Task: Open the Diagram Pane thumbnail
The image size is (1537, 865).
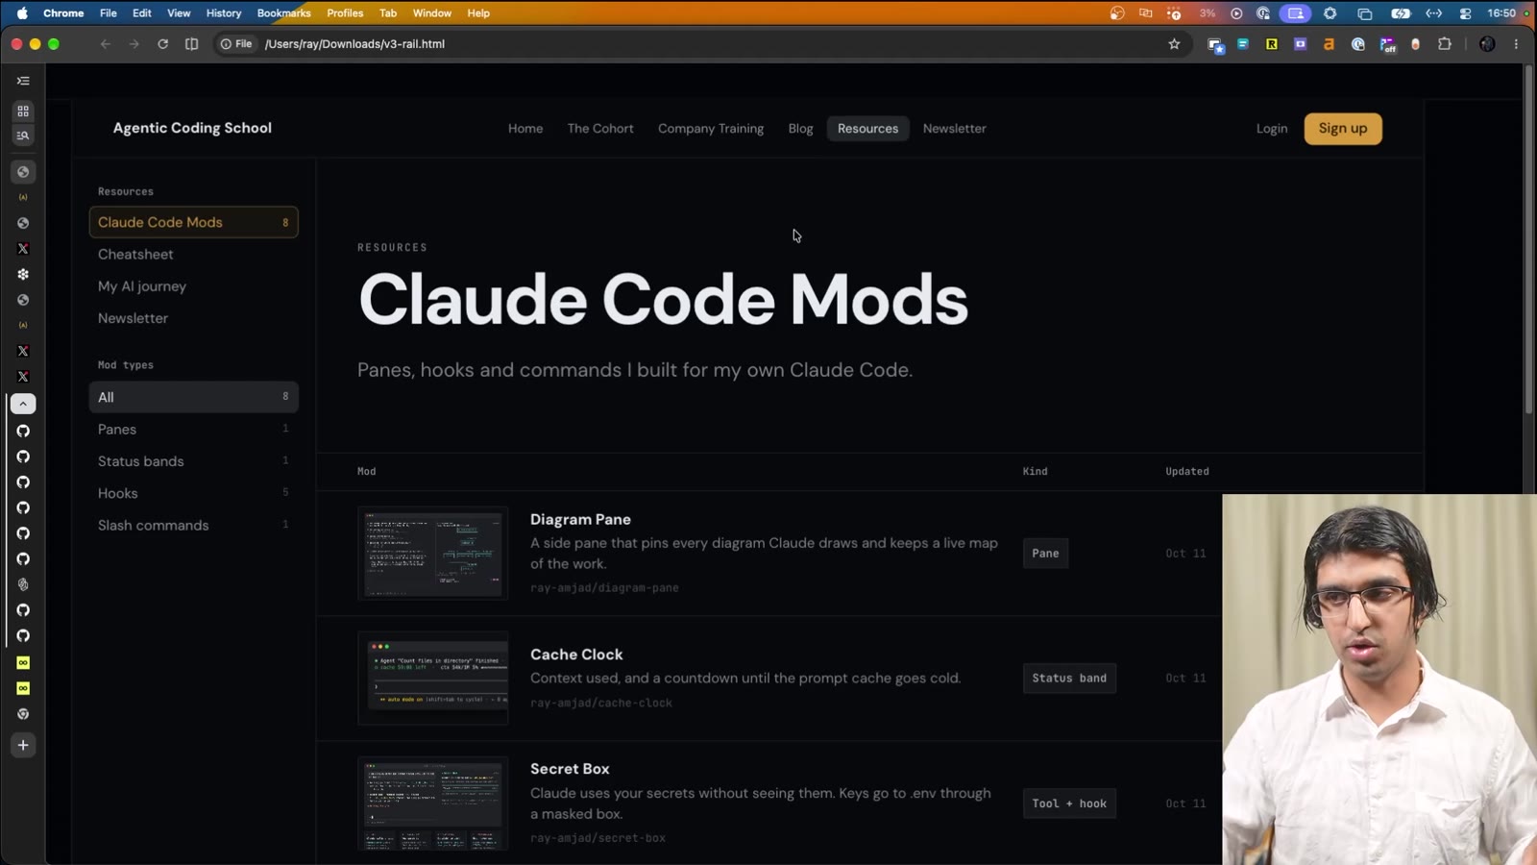Action: point(433,554)
